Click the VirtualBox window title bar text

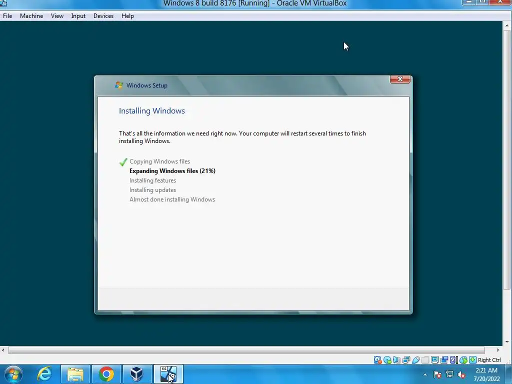tap(254, 3)
